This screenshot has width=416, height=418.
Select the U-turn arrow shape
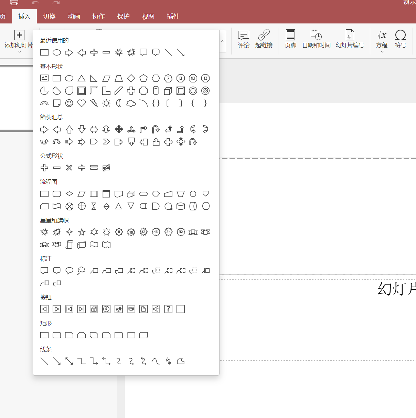156,129
